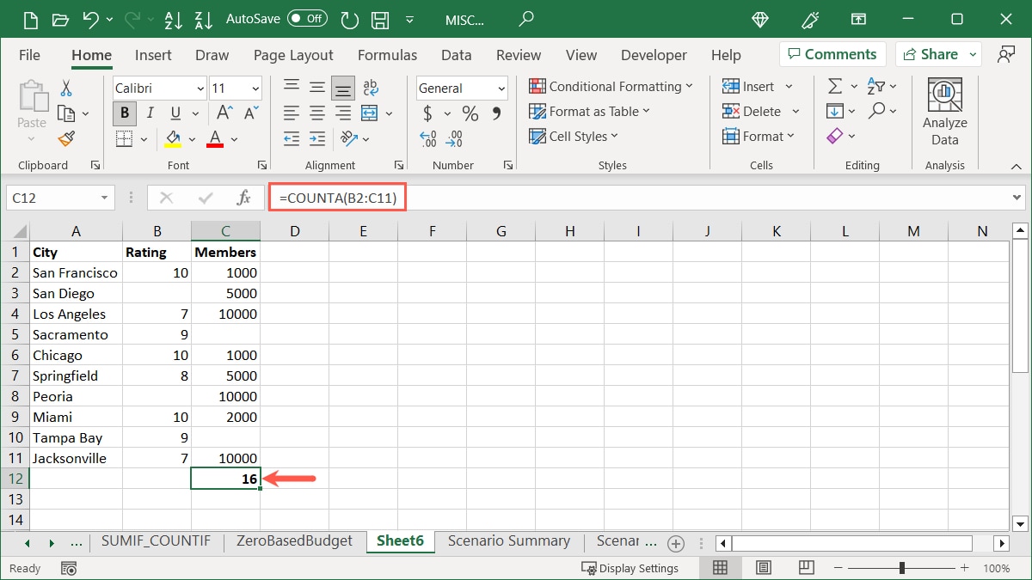Turn on AutoSave

coord(307,19)
